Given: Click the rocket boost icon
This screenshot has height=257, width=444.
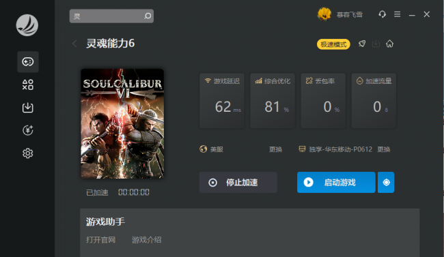Looking at the screenshot, I should (362, 44).
